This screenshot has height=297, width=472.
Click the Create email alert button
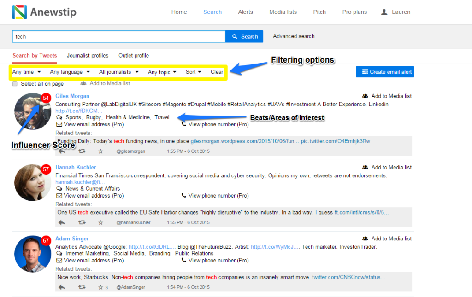[385, 72]
